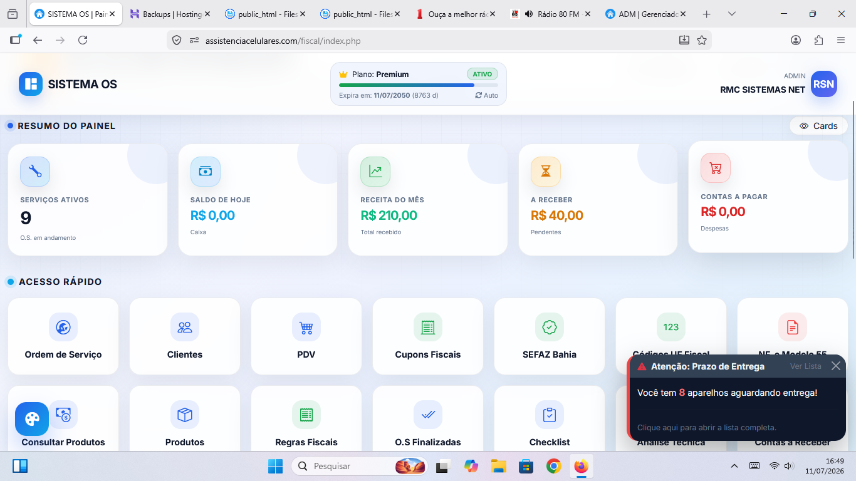Viewport: 856px width, 481px height.
Task: Click the Serviços Ativos summary card
Action: [88, 200]
